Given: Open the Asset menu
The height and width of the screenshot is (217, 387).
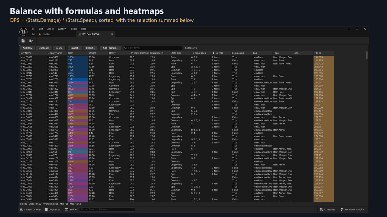Looking at the screenshot, I should click(x=50, y=29).
